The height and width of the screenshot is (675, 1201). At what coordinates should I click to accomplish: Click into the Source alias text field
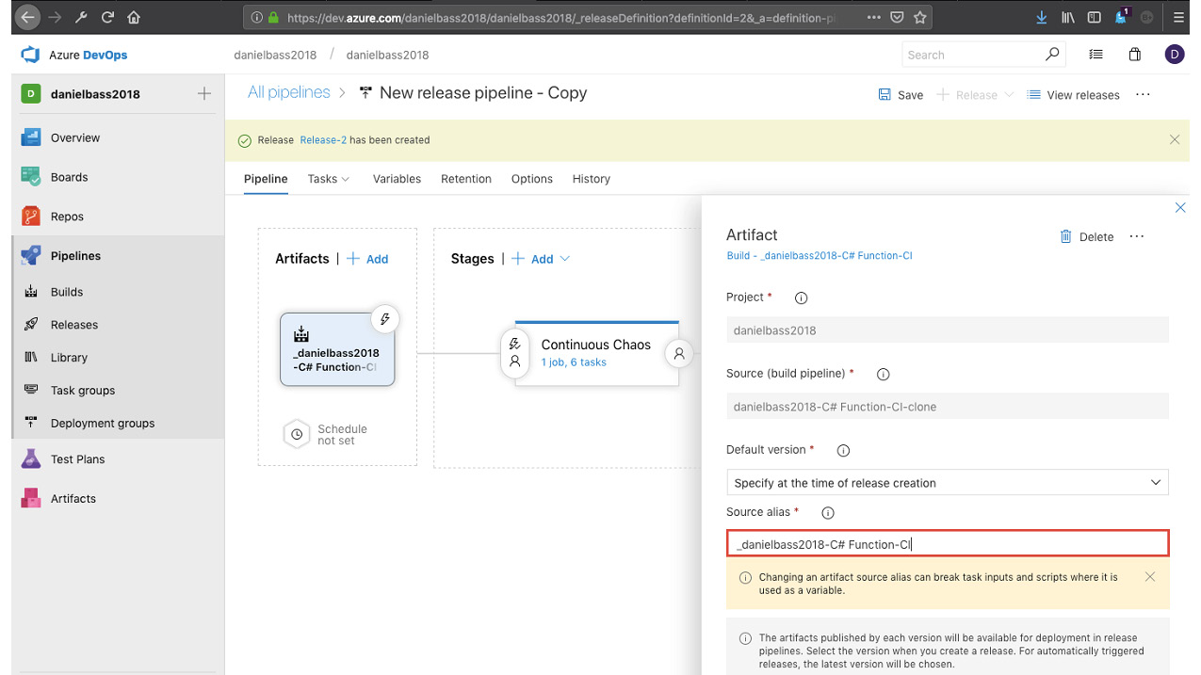(x=948, y=544)
